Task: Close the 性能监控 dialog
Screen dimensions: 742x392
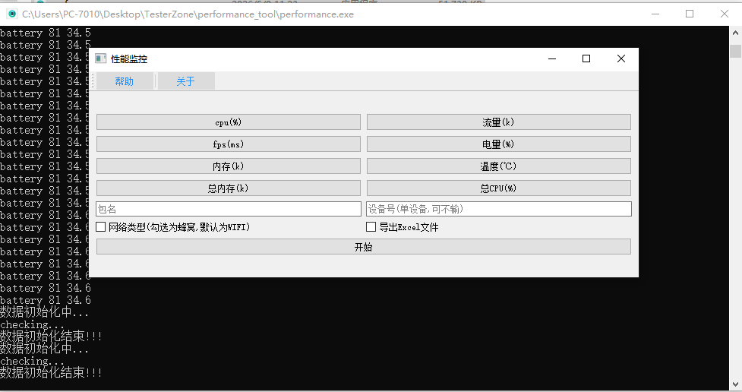Action: coord(621,58)
